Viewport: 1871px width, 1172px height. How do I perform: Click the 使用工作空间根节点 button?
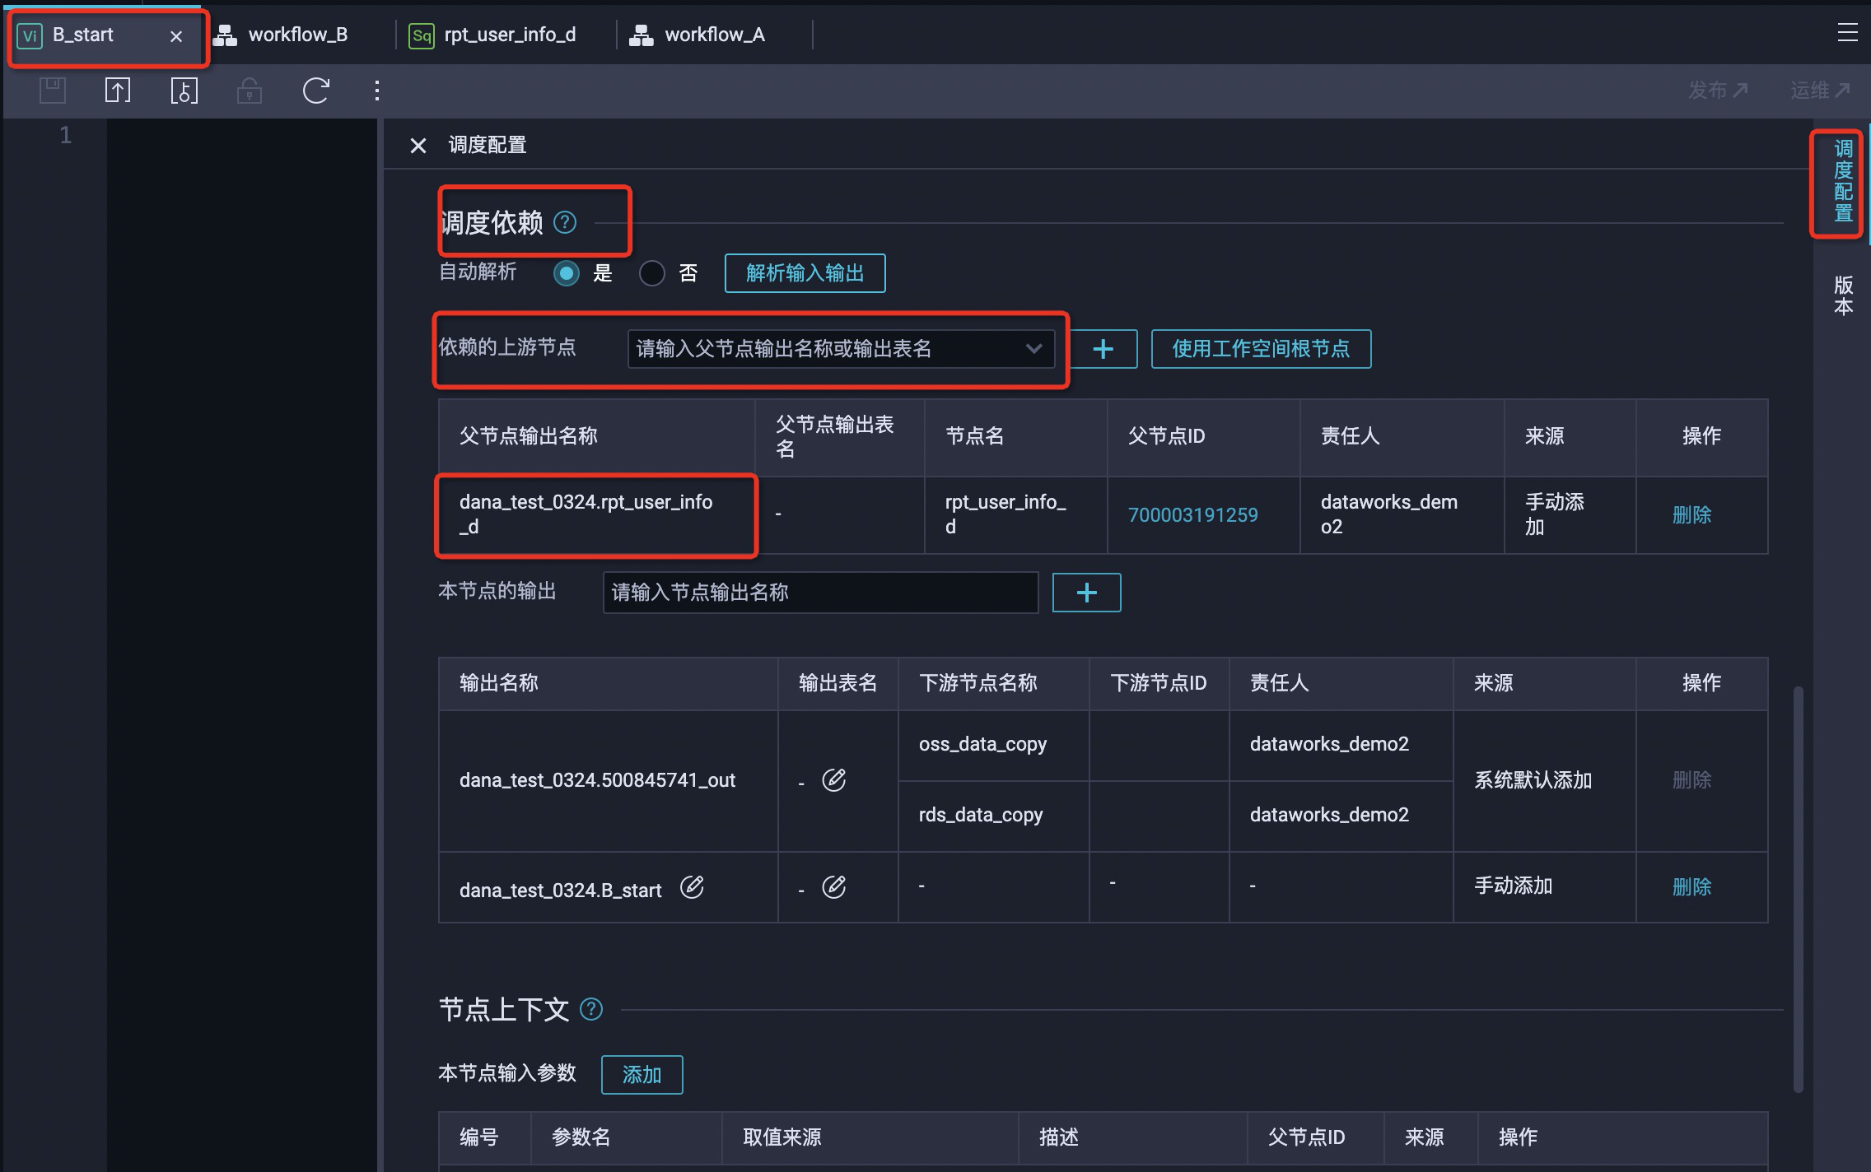[x=1261, y=349]
